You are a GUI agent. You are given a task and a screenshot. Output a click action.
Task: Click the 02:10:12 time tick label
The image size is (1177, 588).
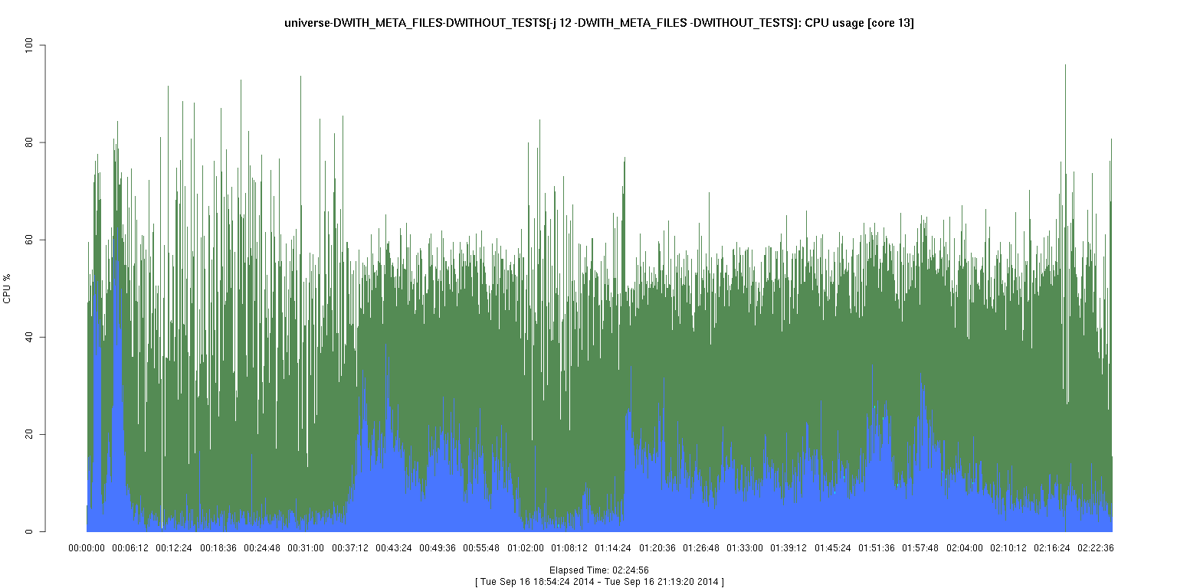[x=1008, y=548]
